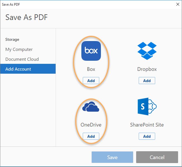Cancel the Save As PDF dialog
This screenshot has height=167, width=182.
pyautogui.click(x=157, y=157)
